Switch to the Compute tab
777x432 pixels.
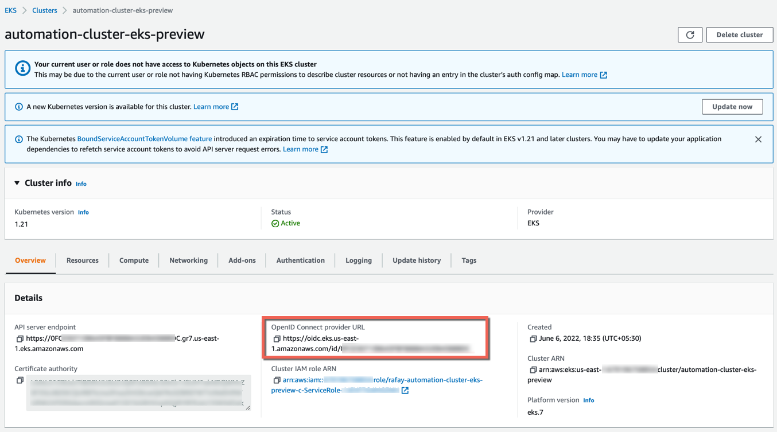click(x=134, y=260)
